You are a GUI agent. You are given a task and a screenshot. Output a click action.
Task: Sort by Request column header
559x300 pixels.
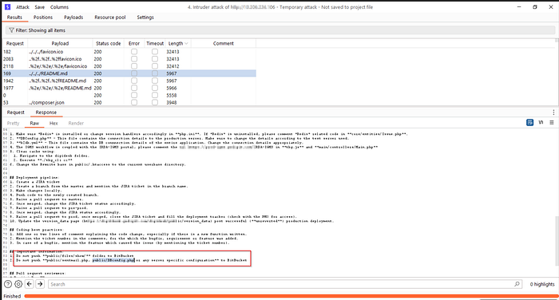pyautogui.click(x=15, y=43)
